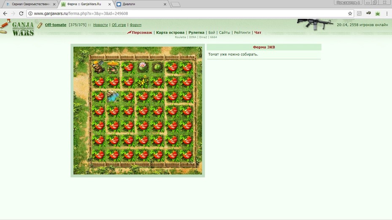The image size is (392, 220).
Task: Click the tank extension icon
Action: 368,13
